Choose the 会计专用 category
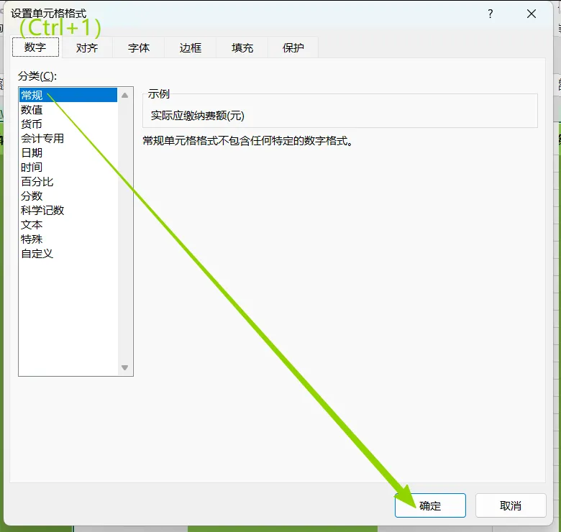 (x=68, y=138)
